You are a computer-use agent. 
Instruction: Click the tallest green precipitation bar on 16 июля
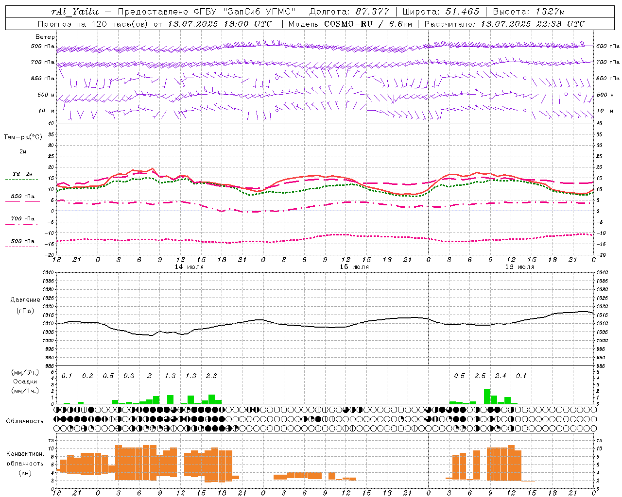(x=487, y=396)
